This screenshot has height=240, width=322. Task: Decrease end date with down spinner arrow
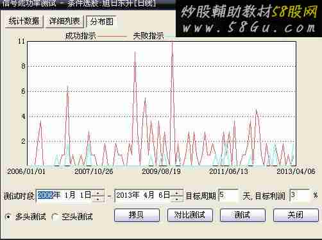coord(177,199)
